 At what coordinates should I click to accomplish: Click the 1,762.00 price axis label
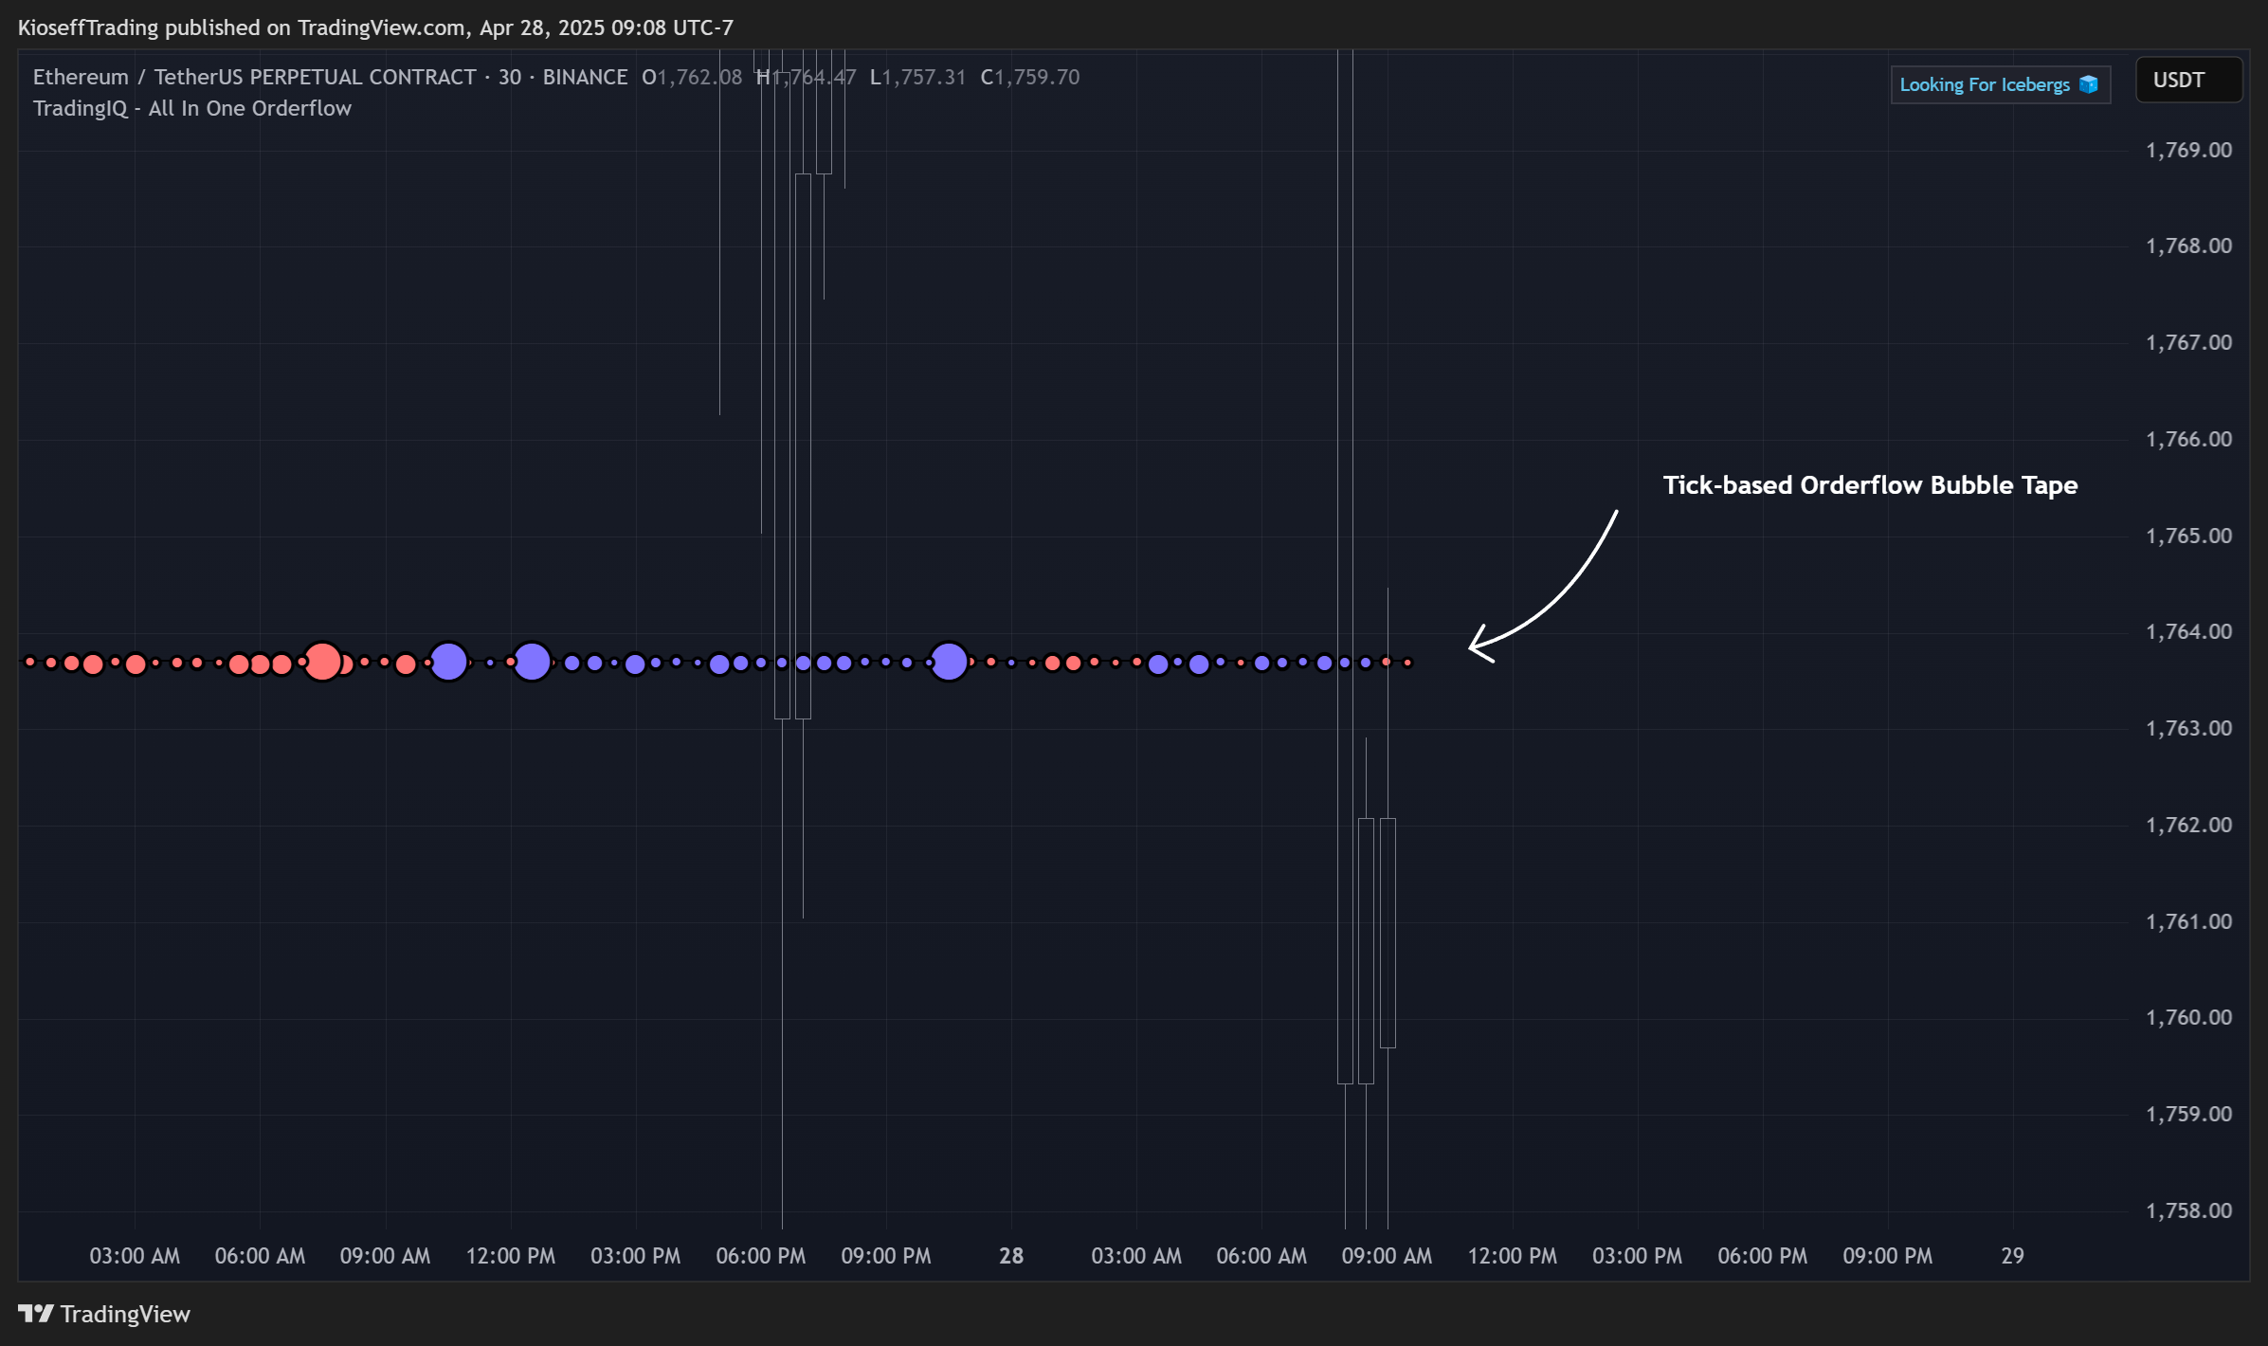point(2188,825)
